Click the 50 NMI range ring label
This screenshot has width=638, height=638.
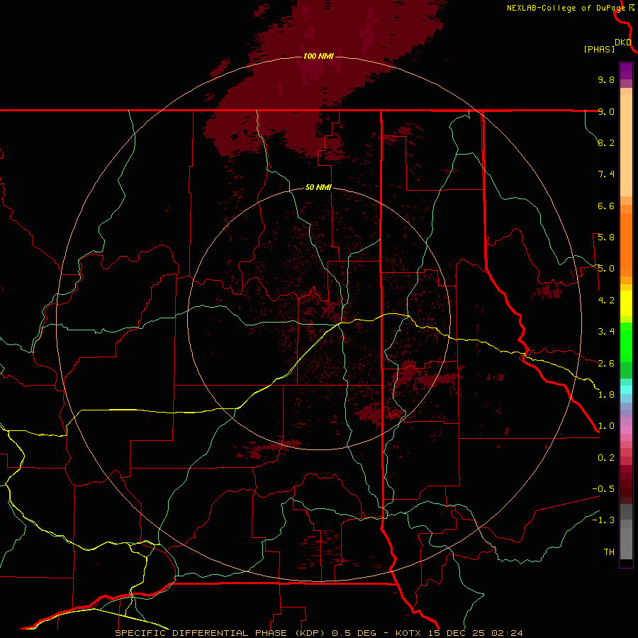(318, 188)
